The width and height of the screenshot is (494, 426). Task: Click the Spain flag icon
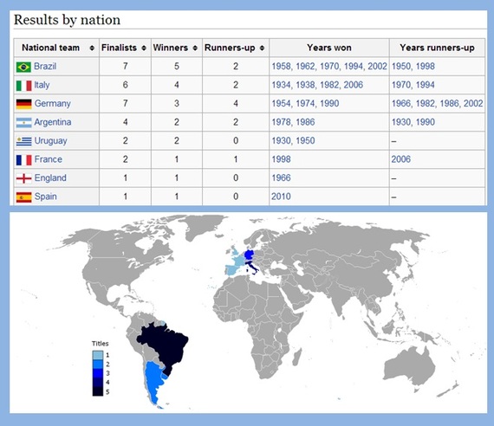coord(23,197)
